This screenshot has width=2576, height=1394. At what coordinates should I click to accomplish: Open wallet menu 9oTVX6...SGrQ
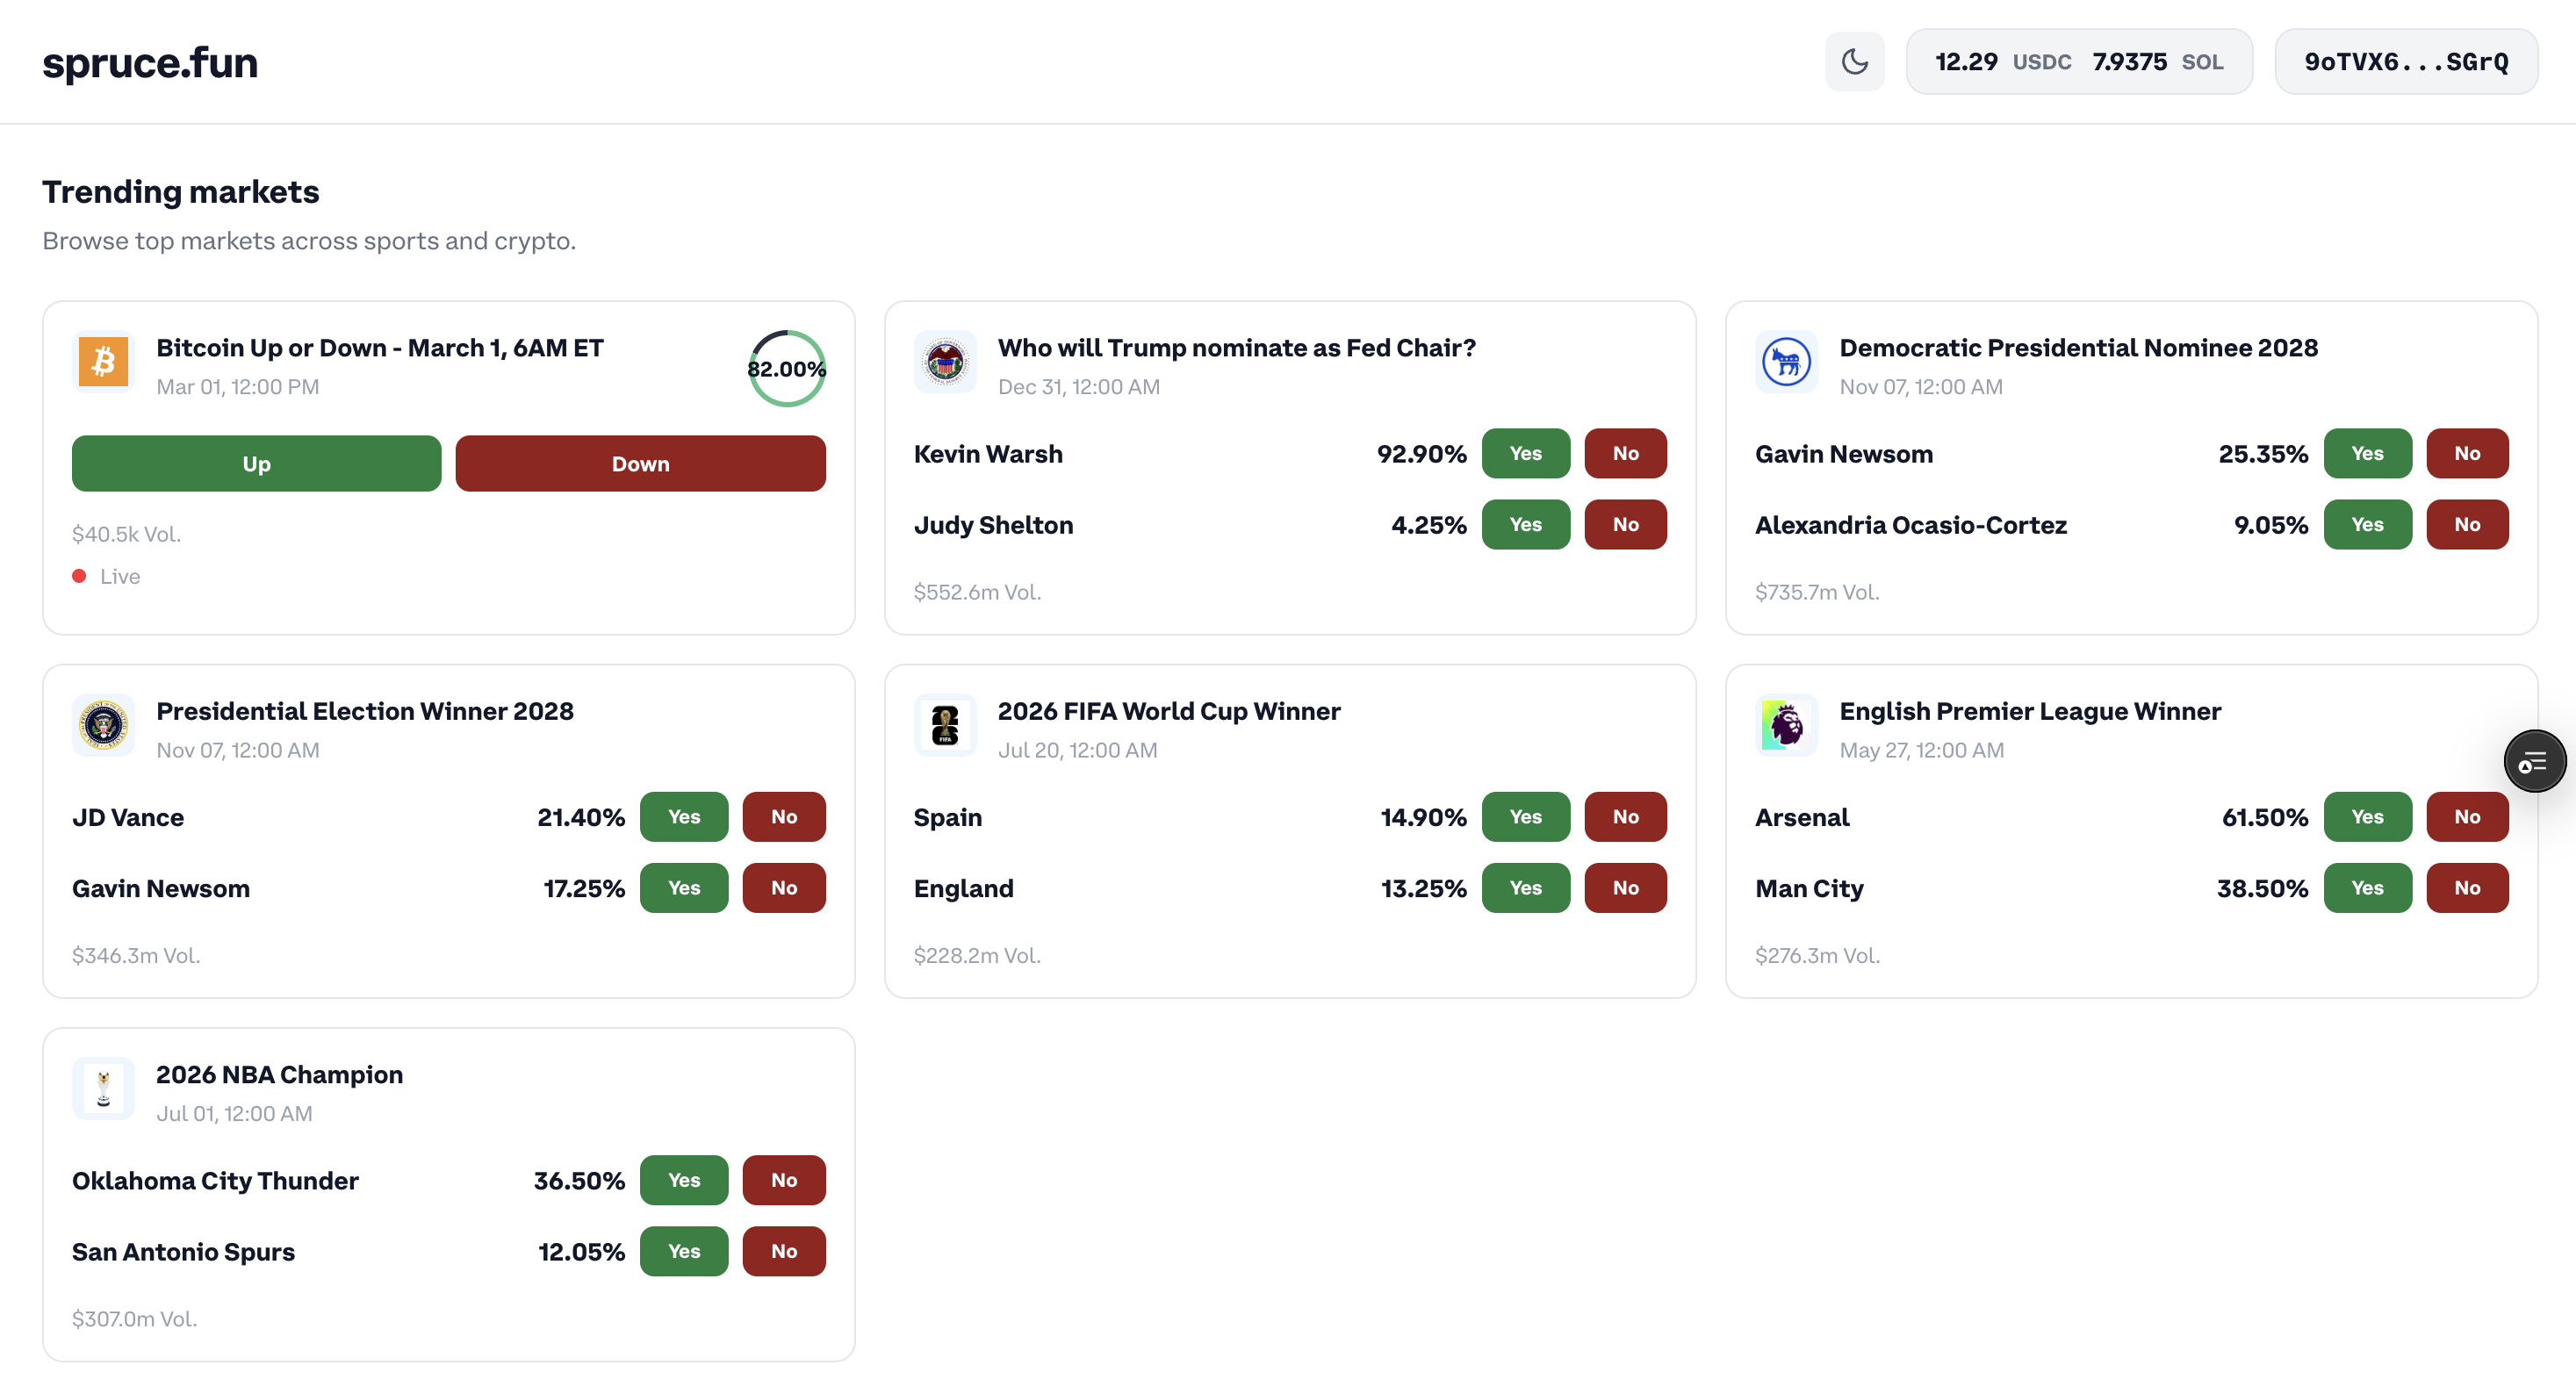click(2405, 62)
